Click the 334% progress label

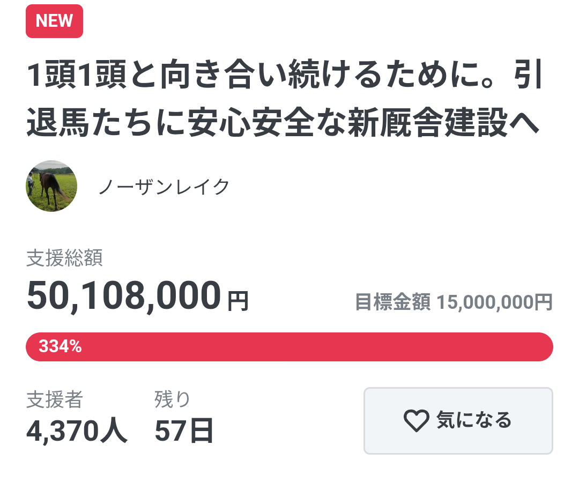[60, 347]
